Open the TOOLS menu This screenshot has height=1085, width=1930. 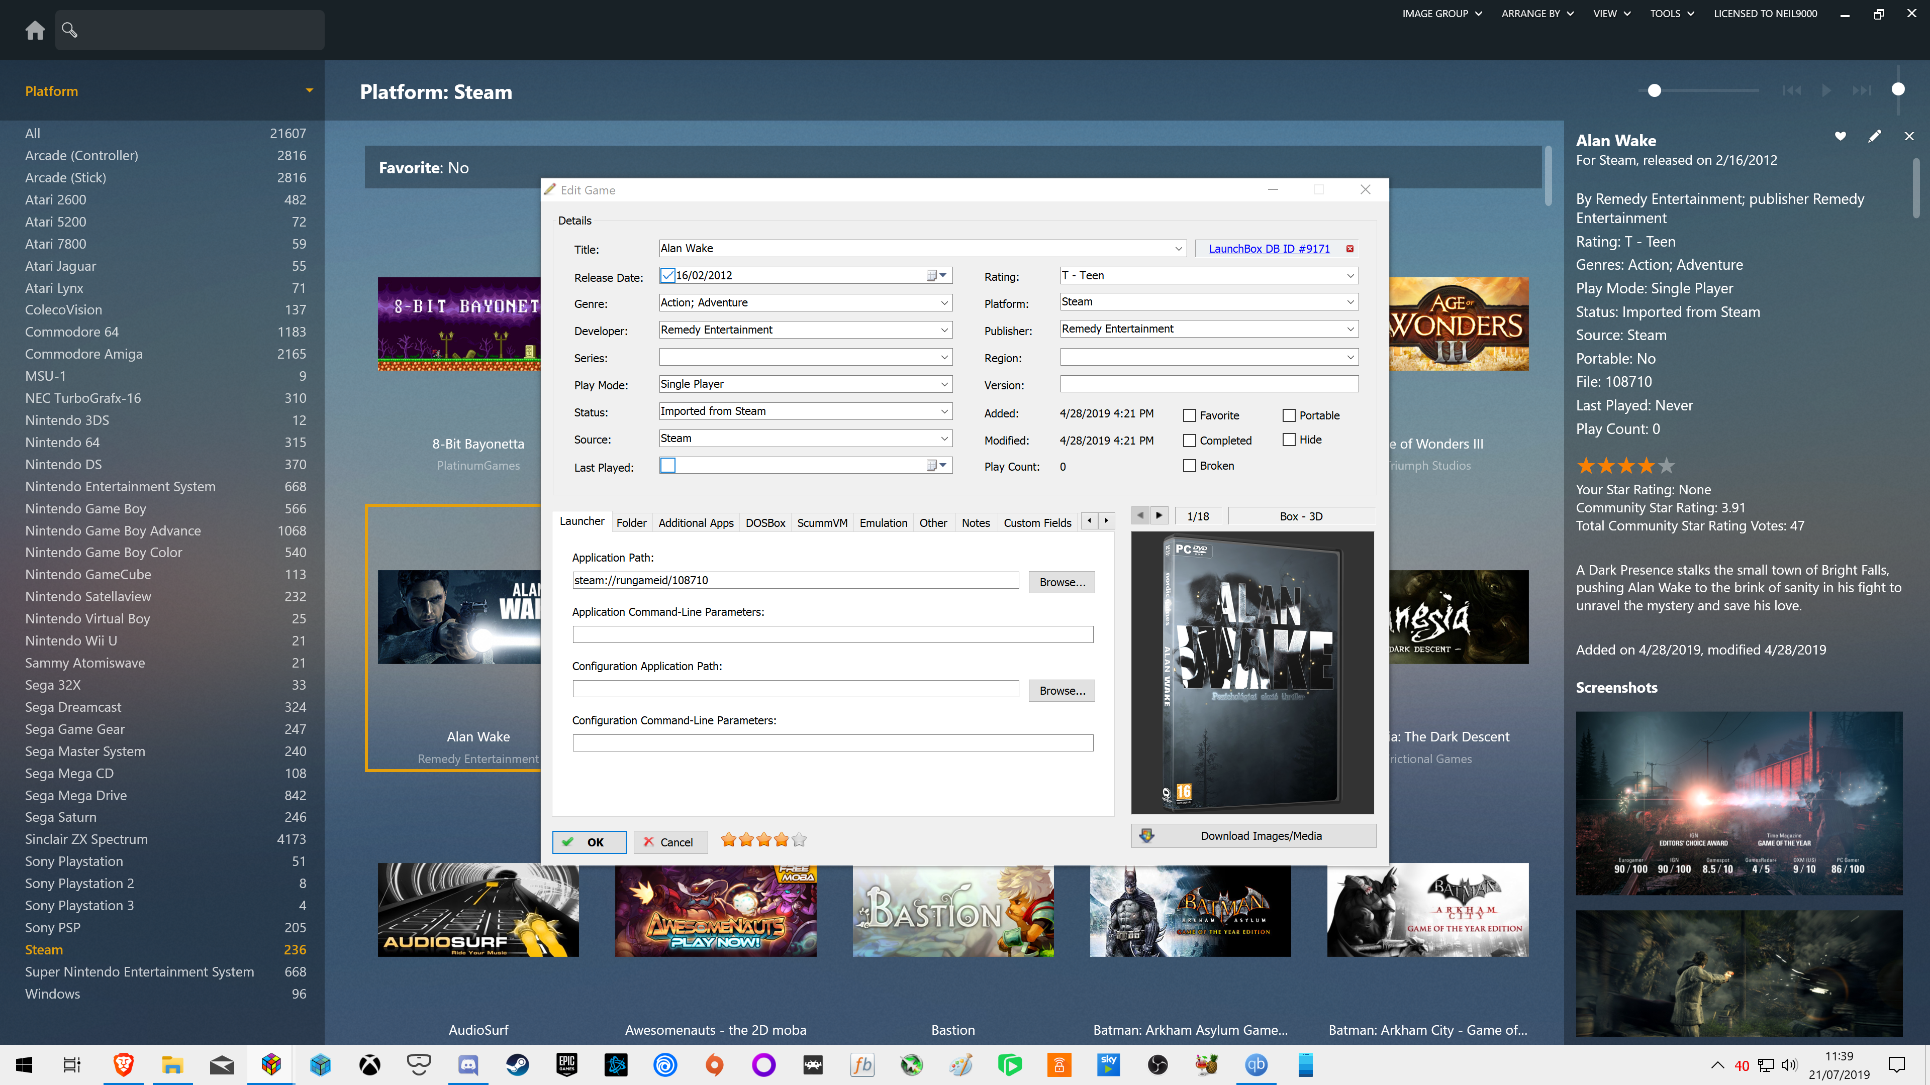click(1672, 14)
